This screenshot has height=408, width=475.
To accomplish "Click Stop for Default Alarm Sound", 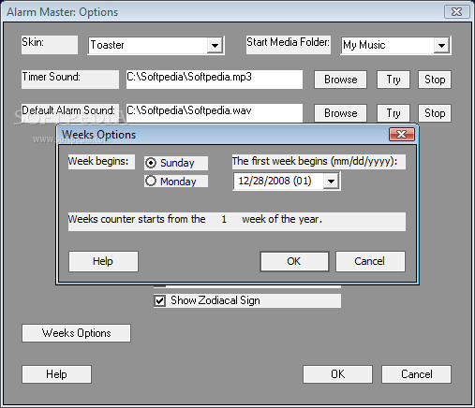I will point(435,113).
